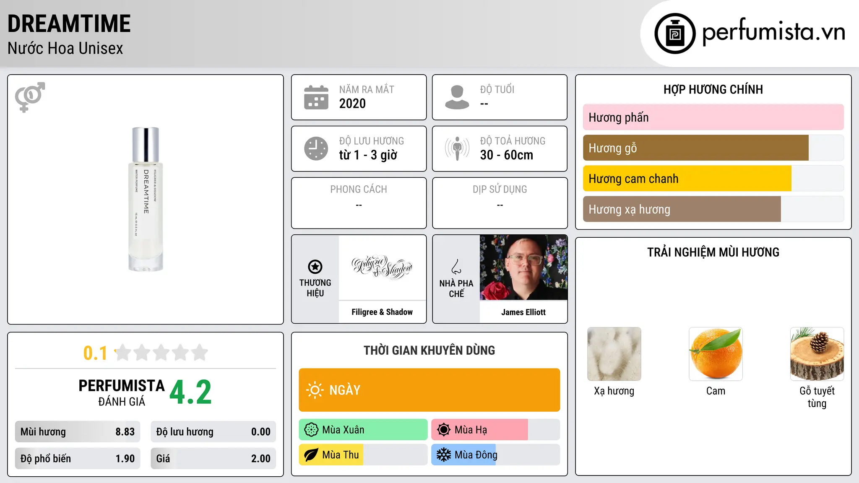Click the Độ lưu hương 0.00 score
The image size is (859, 483).
tap(213, 432)
